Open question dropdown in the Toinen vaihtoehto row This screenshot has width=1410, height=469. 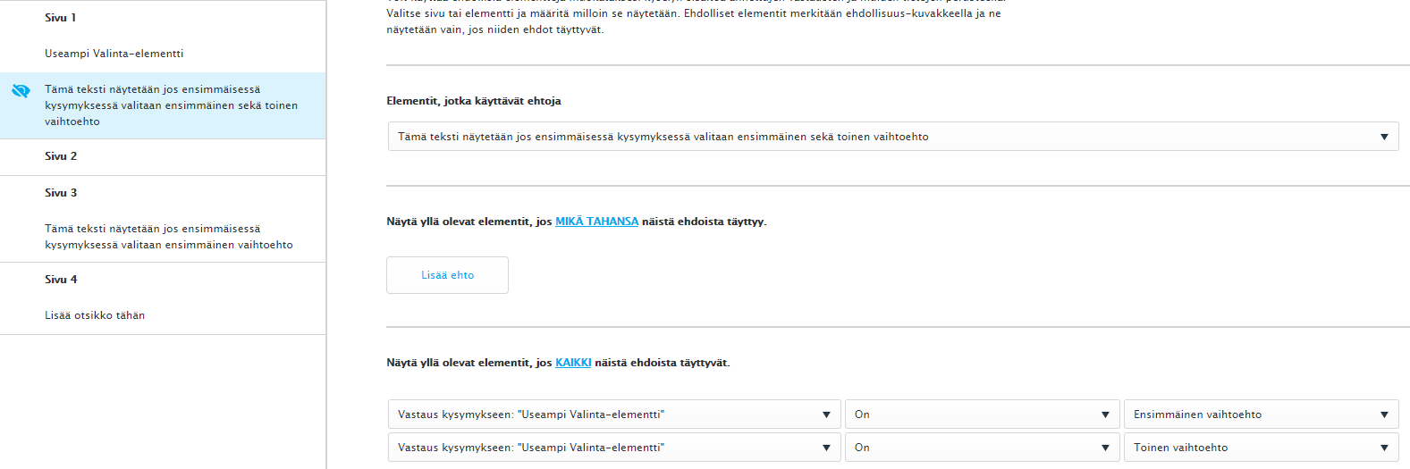(x=614, y=448)
